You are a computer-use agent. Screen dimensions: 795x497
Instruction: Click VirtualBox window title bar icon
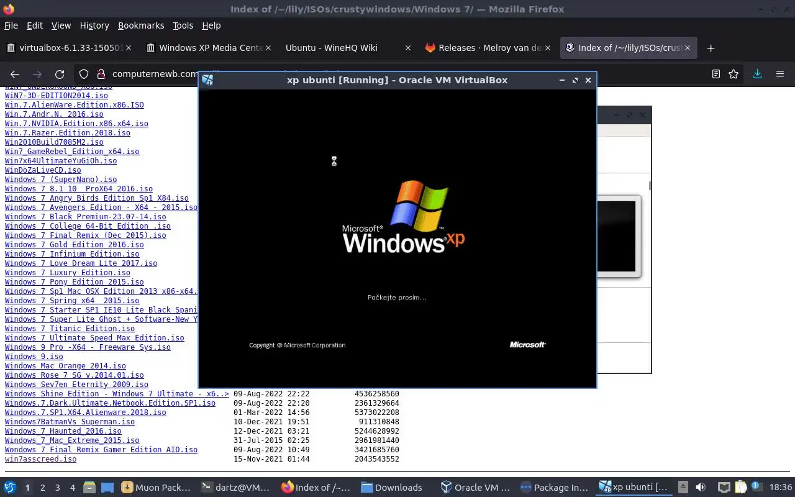[207, 80]
